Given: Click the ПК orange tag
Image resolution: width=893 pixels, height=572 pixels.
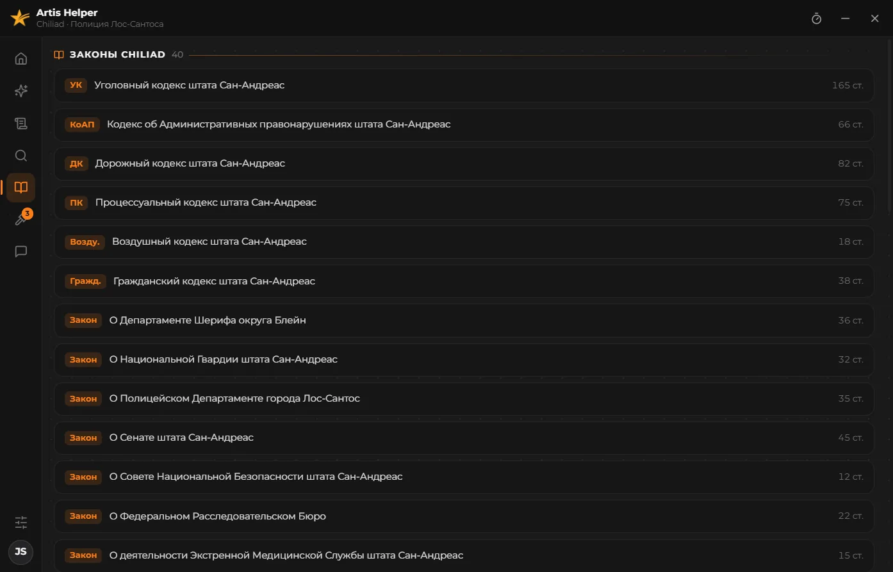Looking at the screenshot, I should [76, 202].
